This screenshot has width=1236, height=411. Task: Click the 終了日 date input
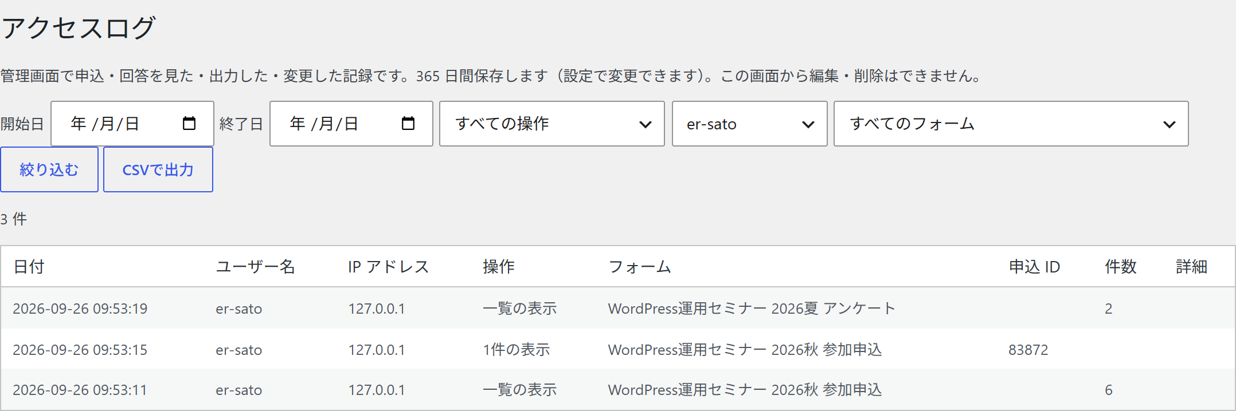point(351,124)
